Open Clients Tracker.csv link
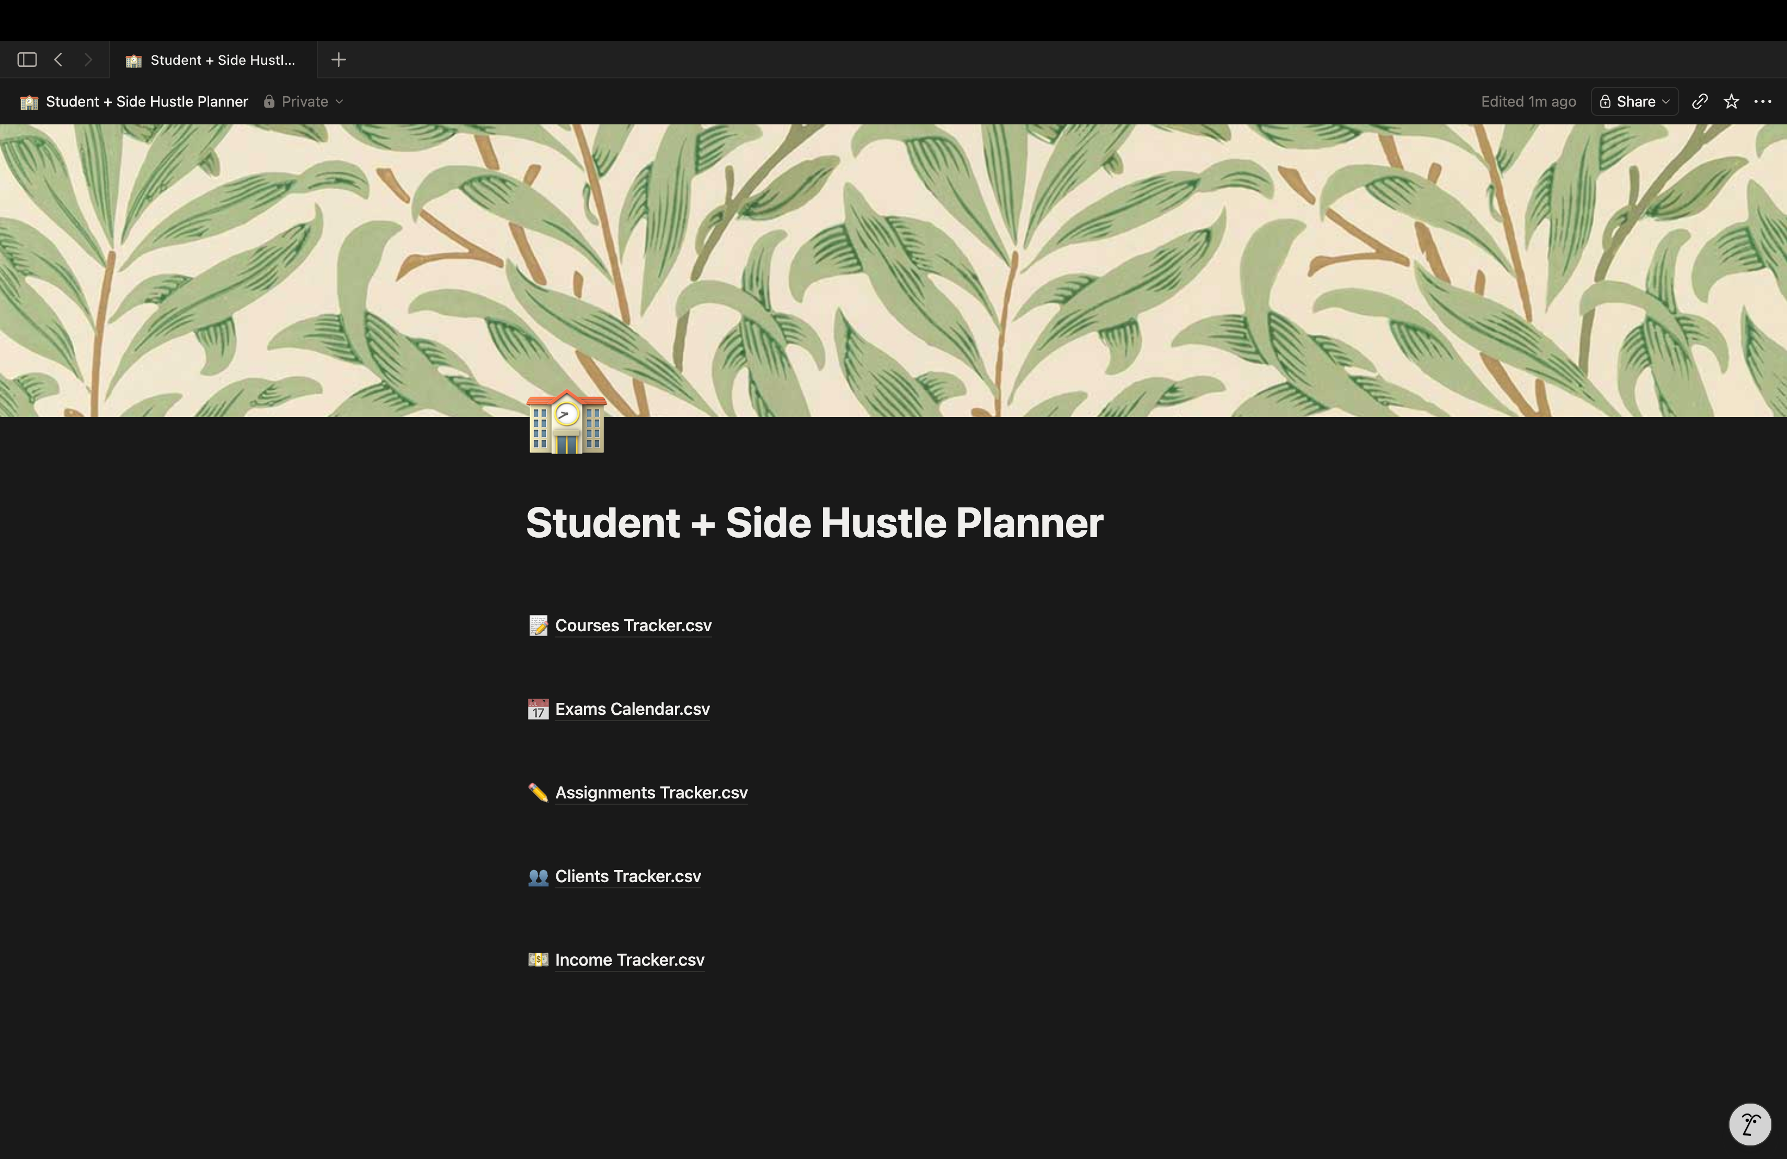Screen dimensions: 1787x1159 click(628, 876)
